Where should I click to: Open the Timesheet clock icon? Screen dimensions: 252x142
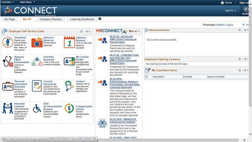(7, 42)
